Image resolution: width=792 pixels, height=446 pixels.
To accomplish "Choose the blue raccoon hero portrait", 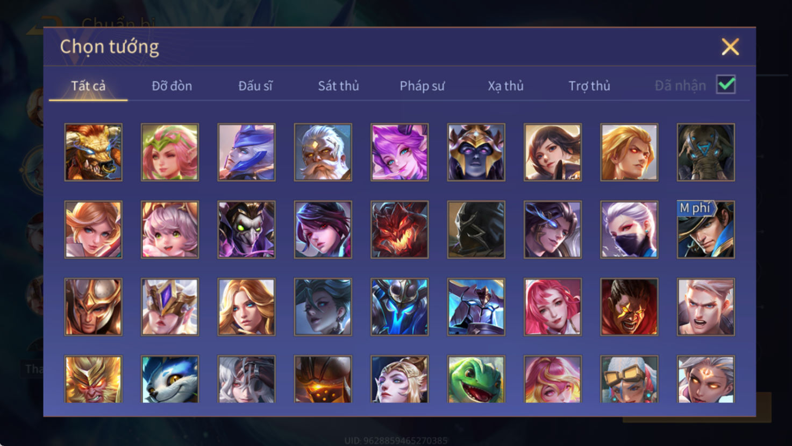I will (x=170, y=379).
